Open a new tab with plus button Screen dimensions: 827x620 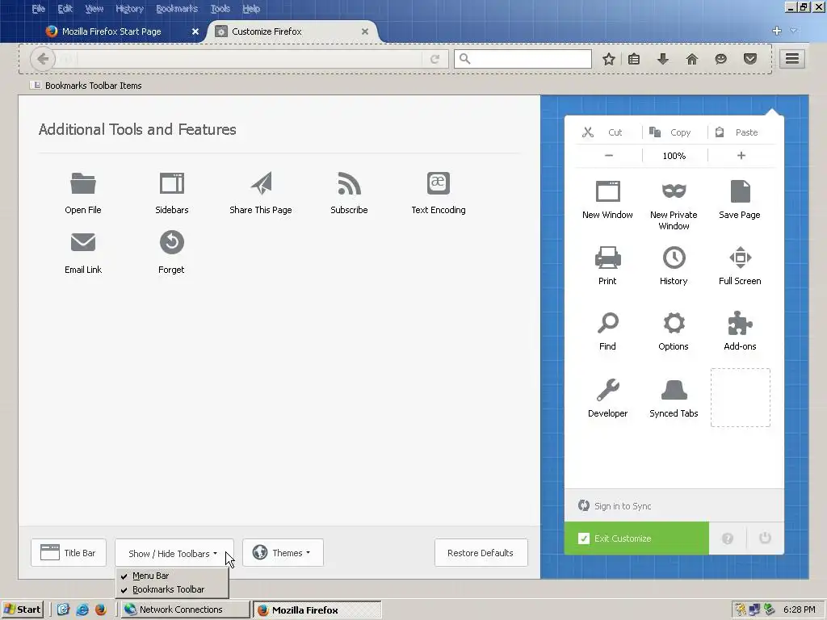(x=776, y=31)
